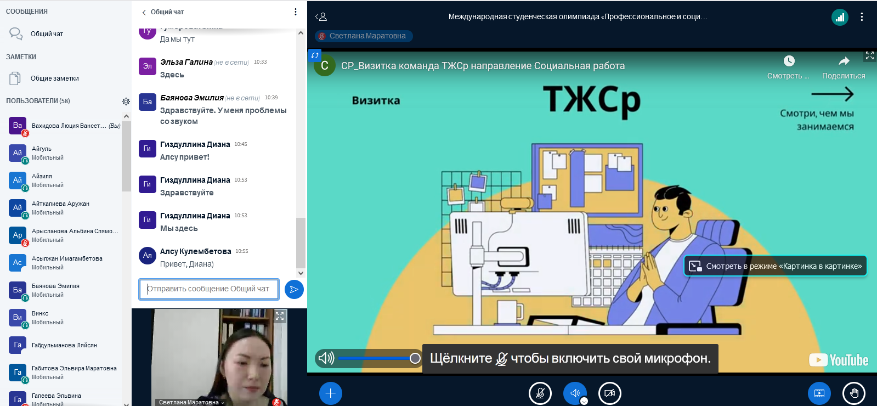Open the chat options three-dot menu
Screen dimensions: 877x406
[x=296, y=12]
